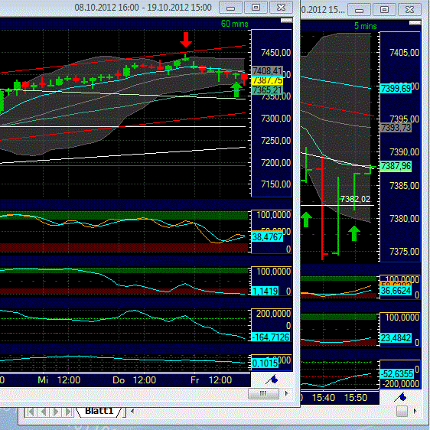Click the Mi day label on time axis
430x430 pixels.
(43, 380)
